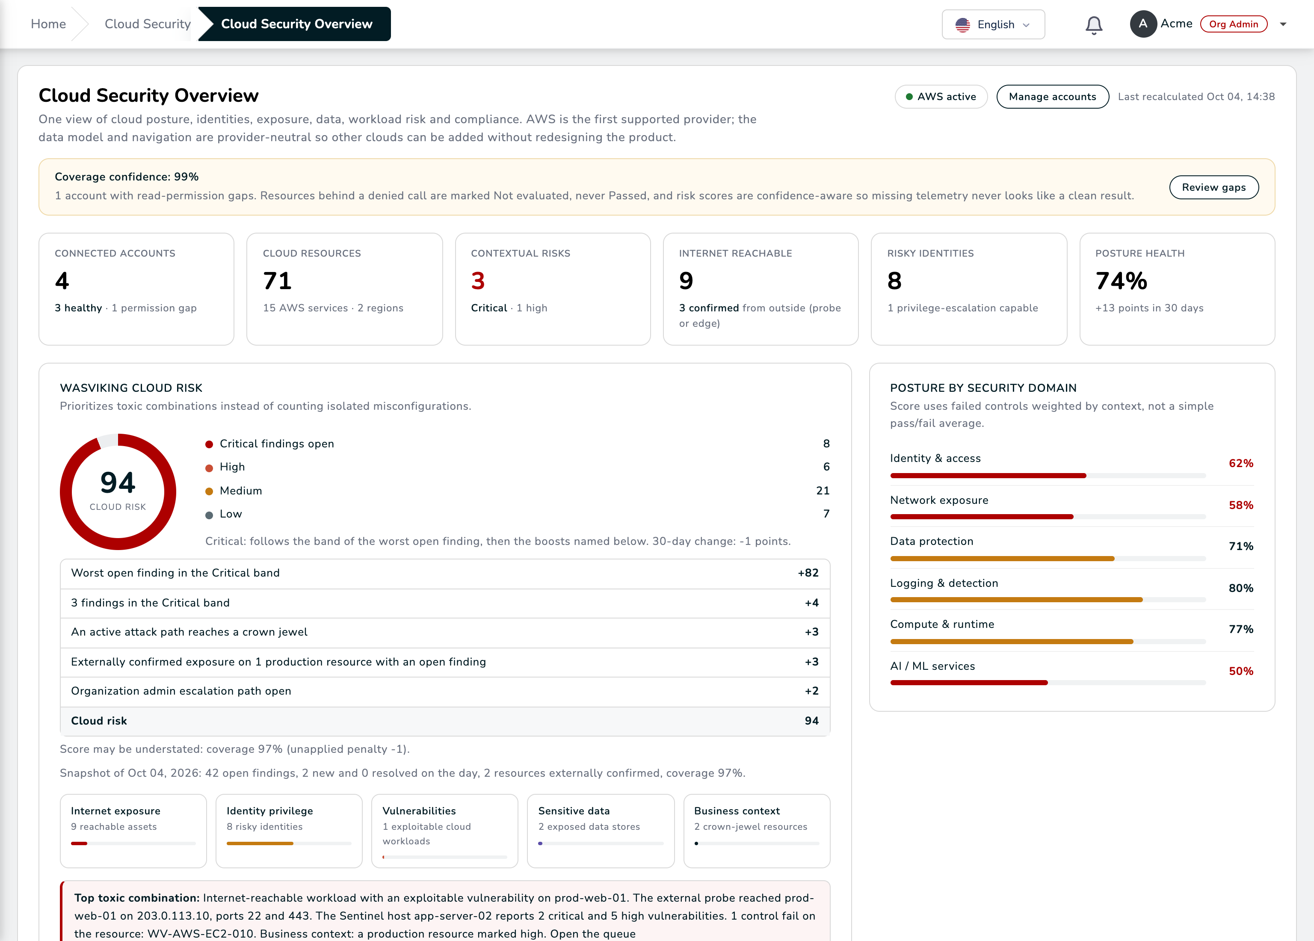Click 'Last recalculated Oct 04, 14:38' text
The height and width of the screenshot is (941, 1314).
pos(1196,97)
